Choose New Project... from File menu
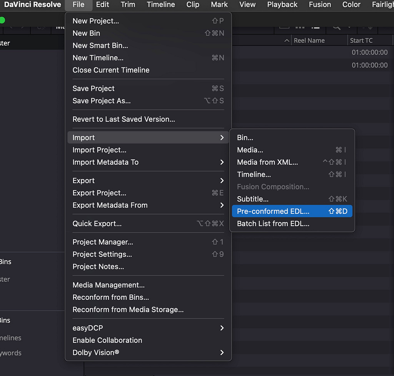The image size is (394, 376). pos(148,21)
